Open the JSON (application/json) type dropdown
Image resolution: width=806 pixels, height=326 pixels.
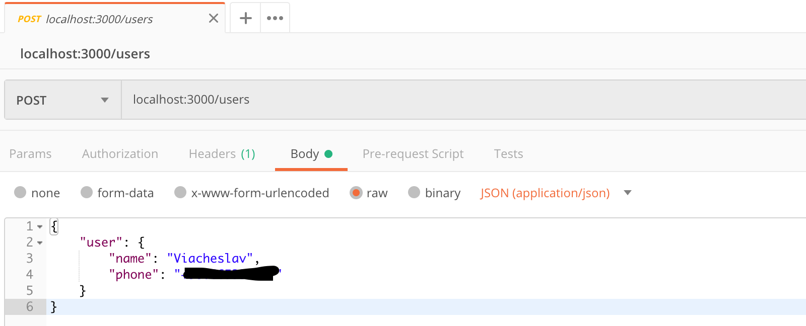(x=556, y=193)
